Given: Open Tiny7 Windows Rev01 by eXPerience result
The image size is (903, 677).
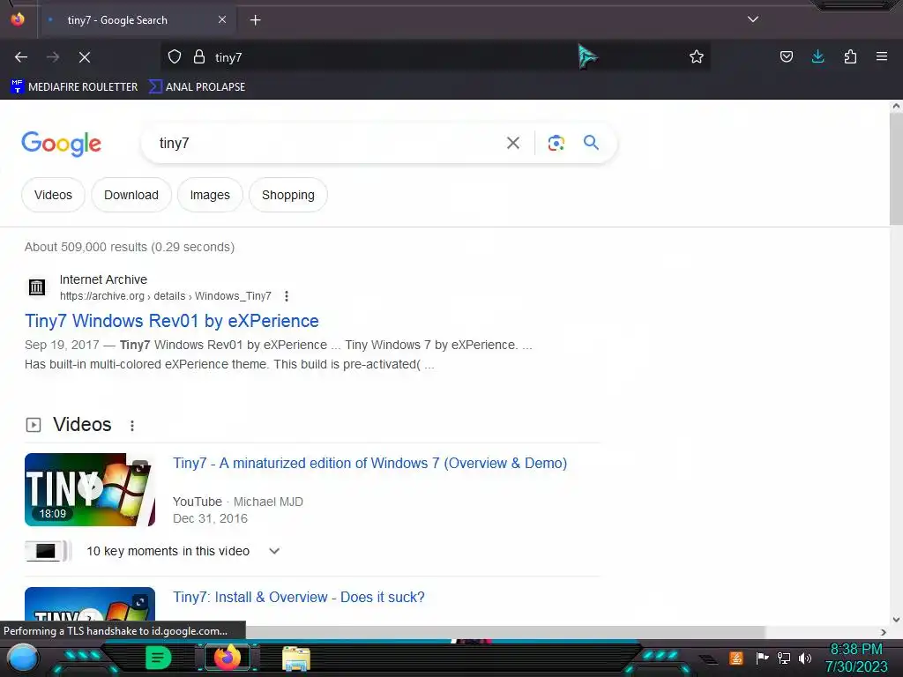Looking at the screenshot, I should [172, 321].
